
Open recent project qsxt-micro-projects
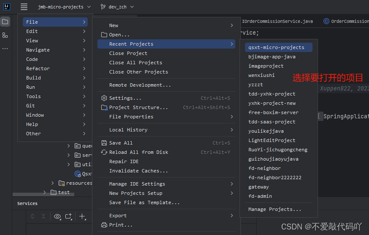[x=279, y=47]
